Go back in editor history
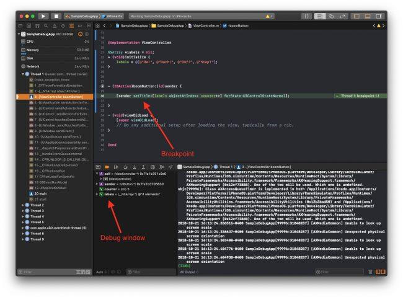 click(104, 25)
